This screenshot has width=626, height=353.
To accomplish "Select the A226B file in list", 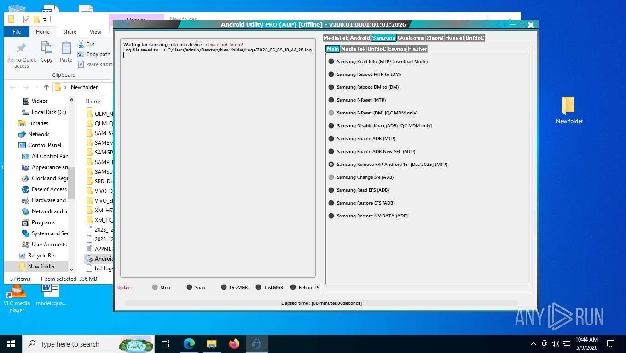I will coord(99,249).
